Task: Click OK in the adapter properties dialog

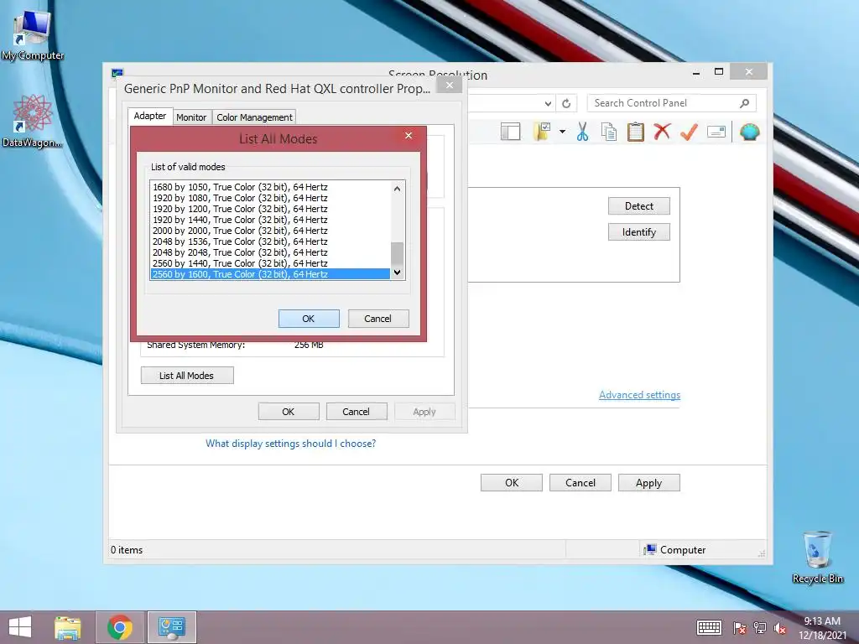Action: (x=289, y=412)
